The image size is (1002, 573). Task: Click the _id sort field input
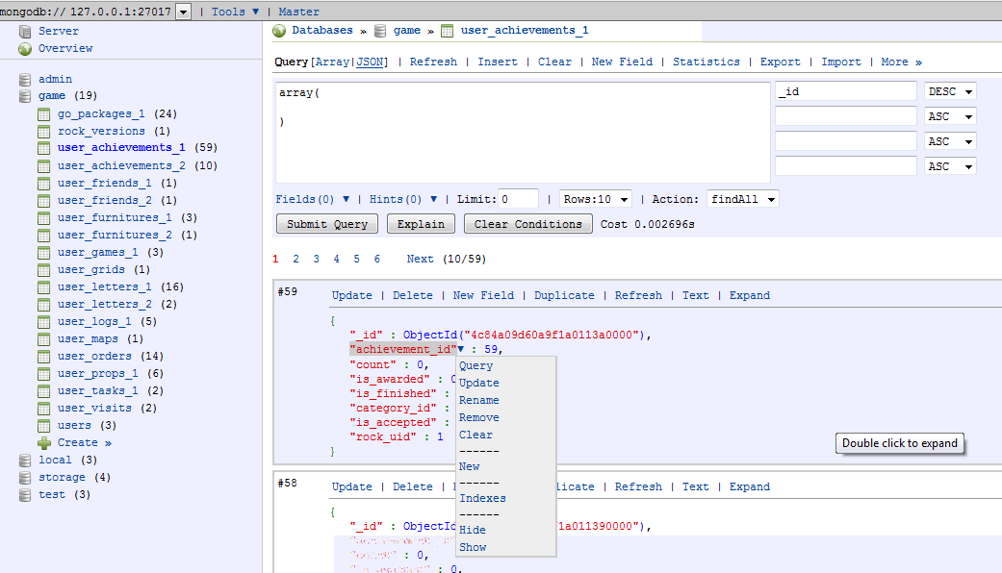pos(846,91)
